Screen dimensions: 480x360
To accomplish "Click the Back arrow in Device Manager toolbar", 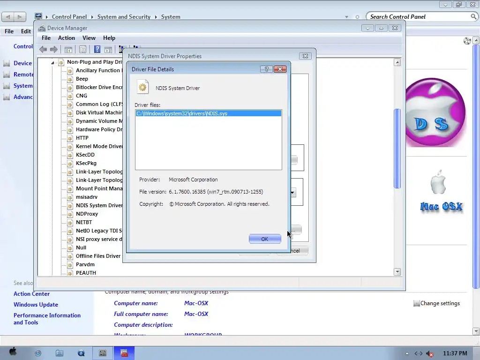I will tap(43, 49).
